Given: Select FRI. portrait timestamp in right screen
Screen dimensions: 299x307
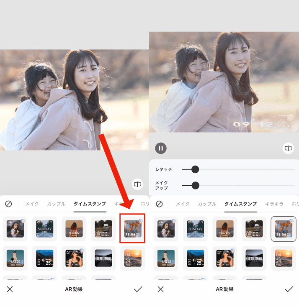Looking at the screenshot, I should 166,229.
